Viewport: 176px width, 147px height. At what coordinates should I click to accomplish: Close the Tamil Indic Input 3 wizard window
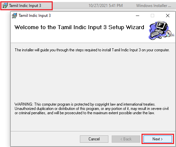(x=168, y=16)
